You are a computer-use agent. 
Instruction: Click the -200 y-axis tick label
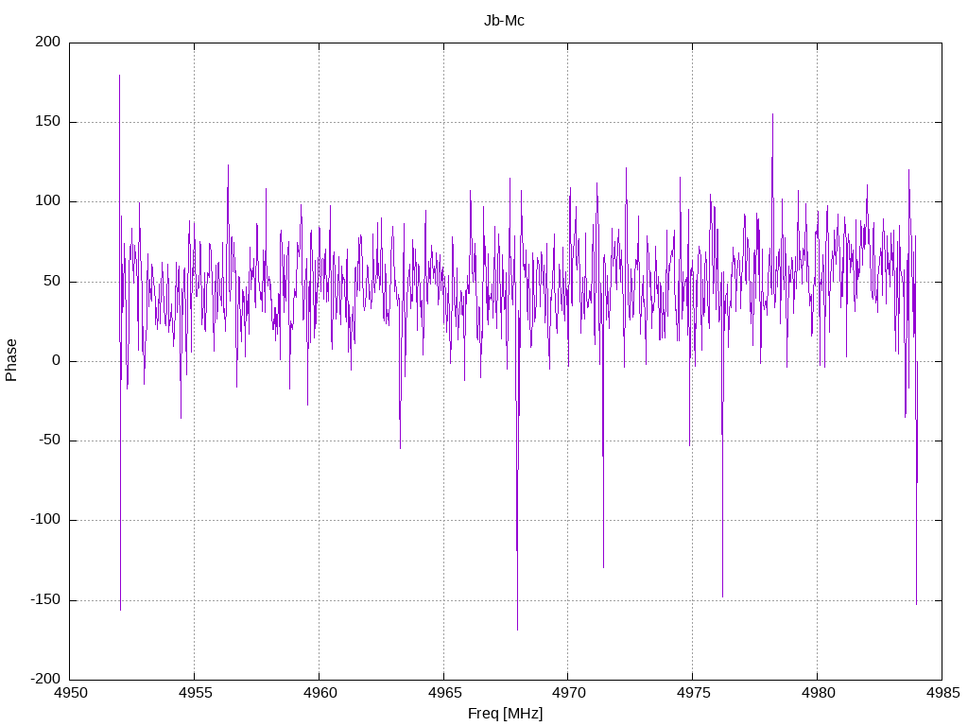pos(46,679)
